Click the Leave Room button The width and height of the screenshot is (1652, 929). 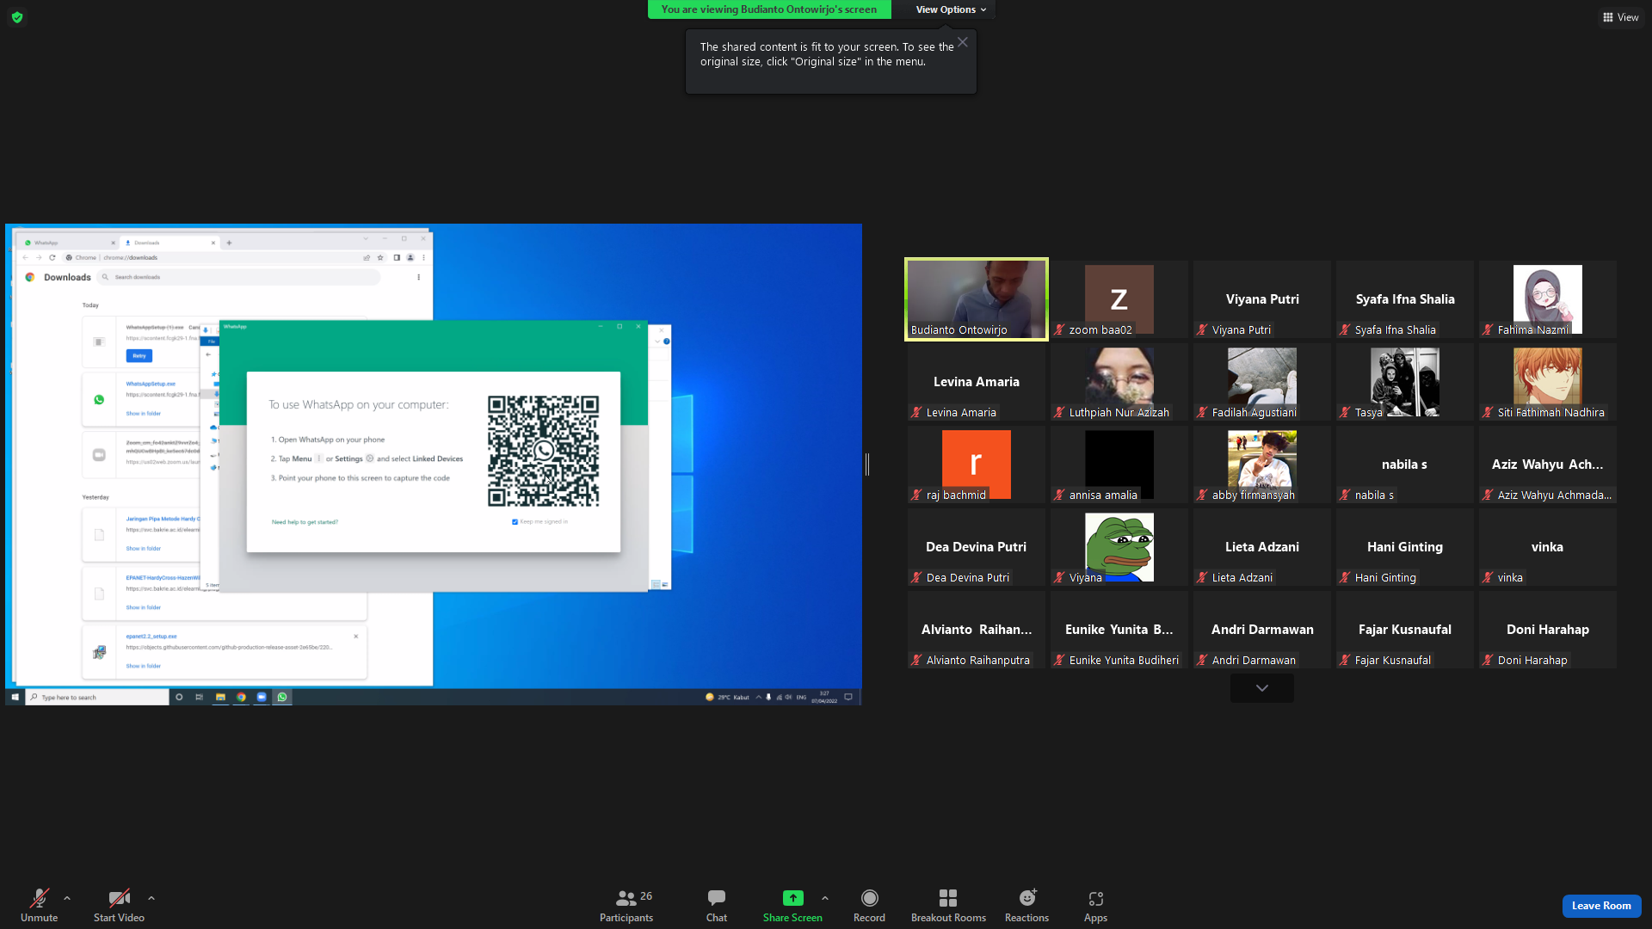[1601, 906]
